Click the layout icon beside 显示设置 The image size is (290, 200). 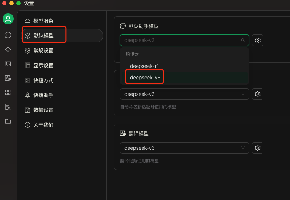(x=28, y=65)
